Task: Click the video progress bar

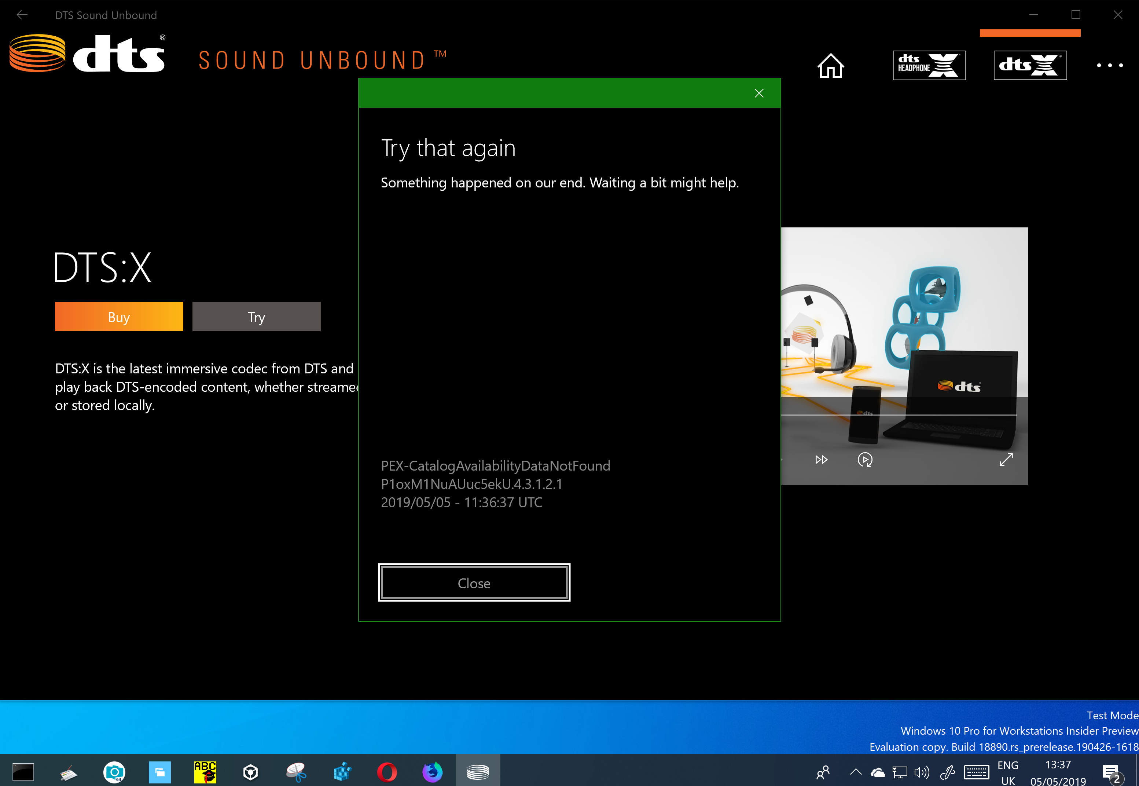Action: tap(898, 416)
